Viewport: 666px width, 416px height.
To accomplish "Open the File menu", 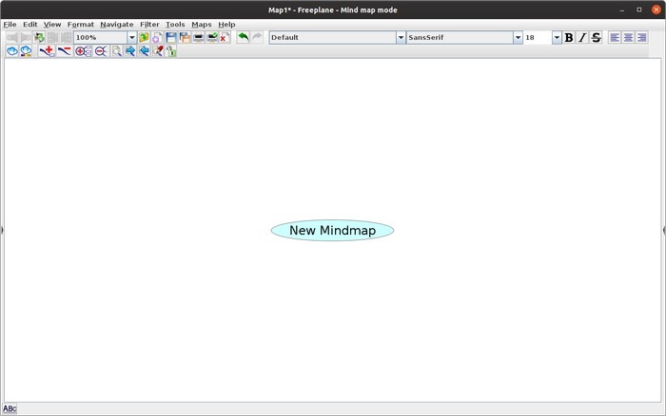I will pos(10,24).
